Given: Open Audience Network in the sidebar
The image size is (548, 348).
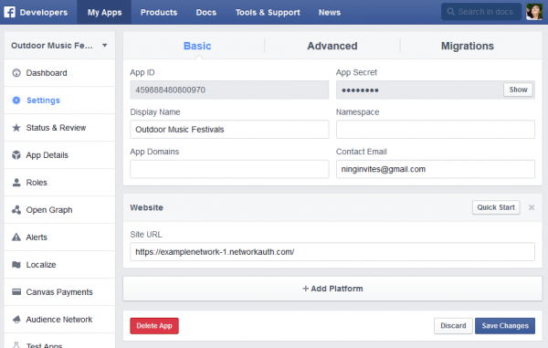Looking at the screenshot, I should [x=59, y=320].
